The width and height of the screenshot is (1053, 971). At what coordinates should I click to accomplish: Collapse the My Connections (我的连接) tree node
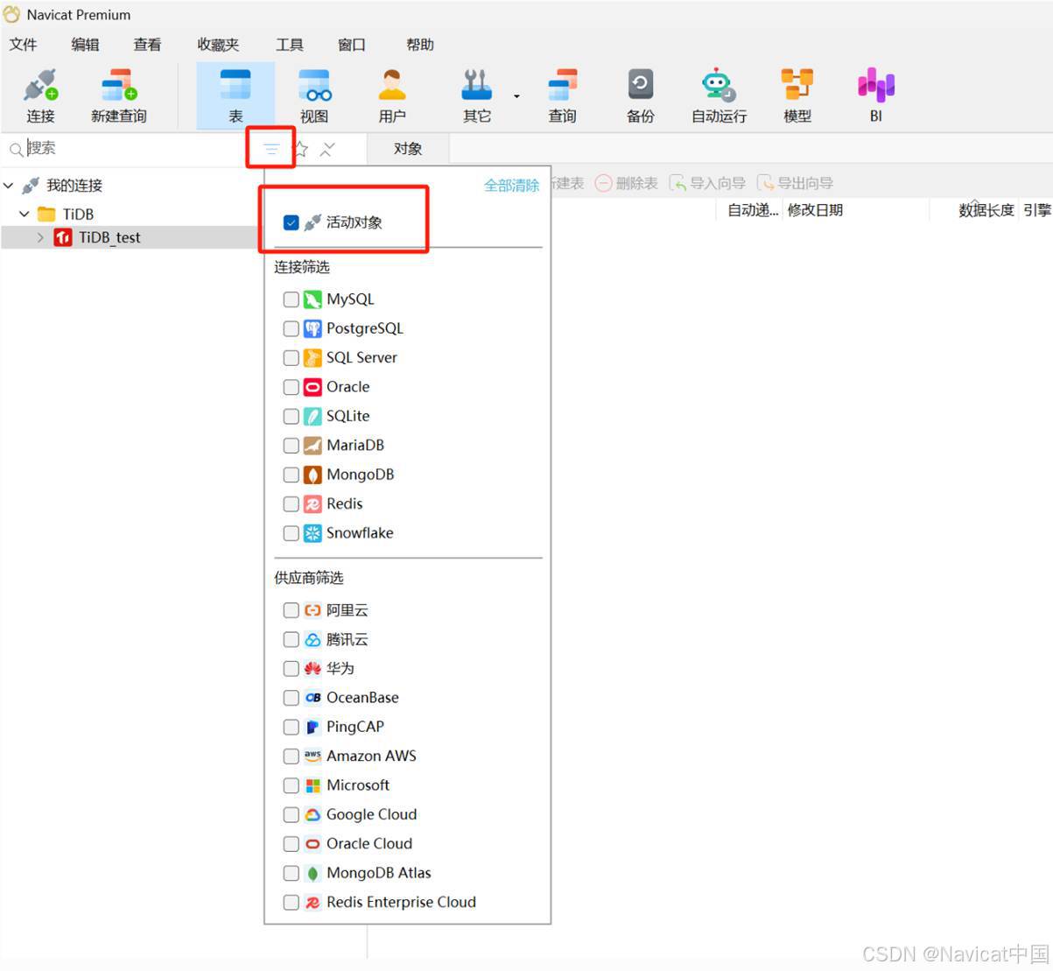pos(9,186)
